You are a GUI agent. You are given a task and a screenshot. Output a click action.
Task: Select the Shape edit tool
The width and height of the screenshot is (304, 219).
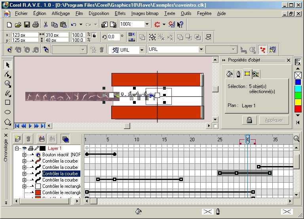tap(8, 75)
